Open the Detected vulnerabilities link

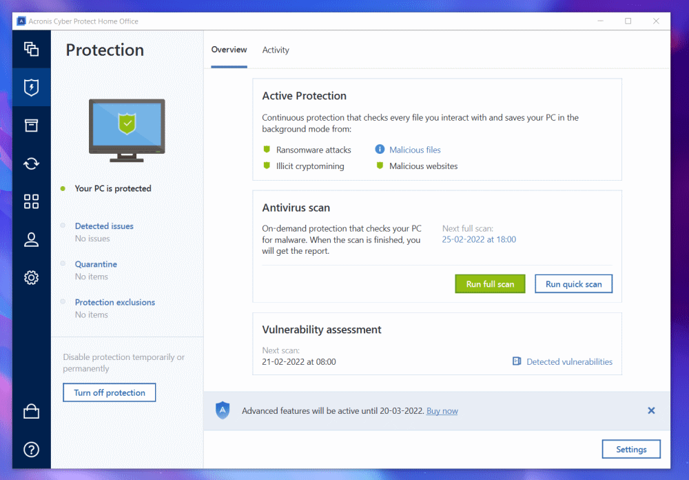pos(570,361)
